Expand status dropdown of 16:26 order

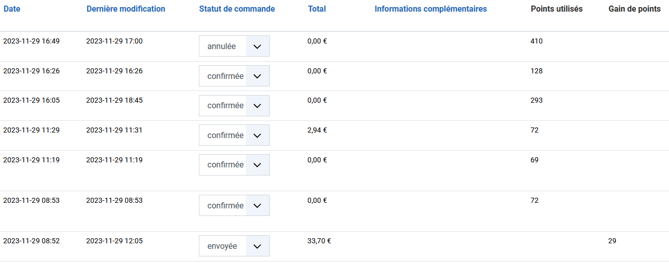tap(234, 76)
